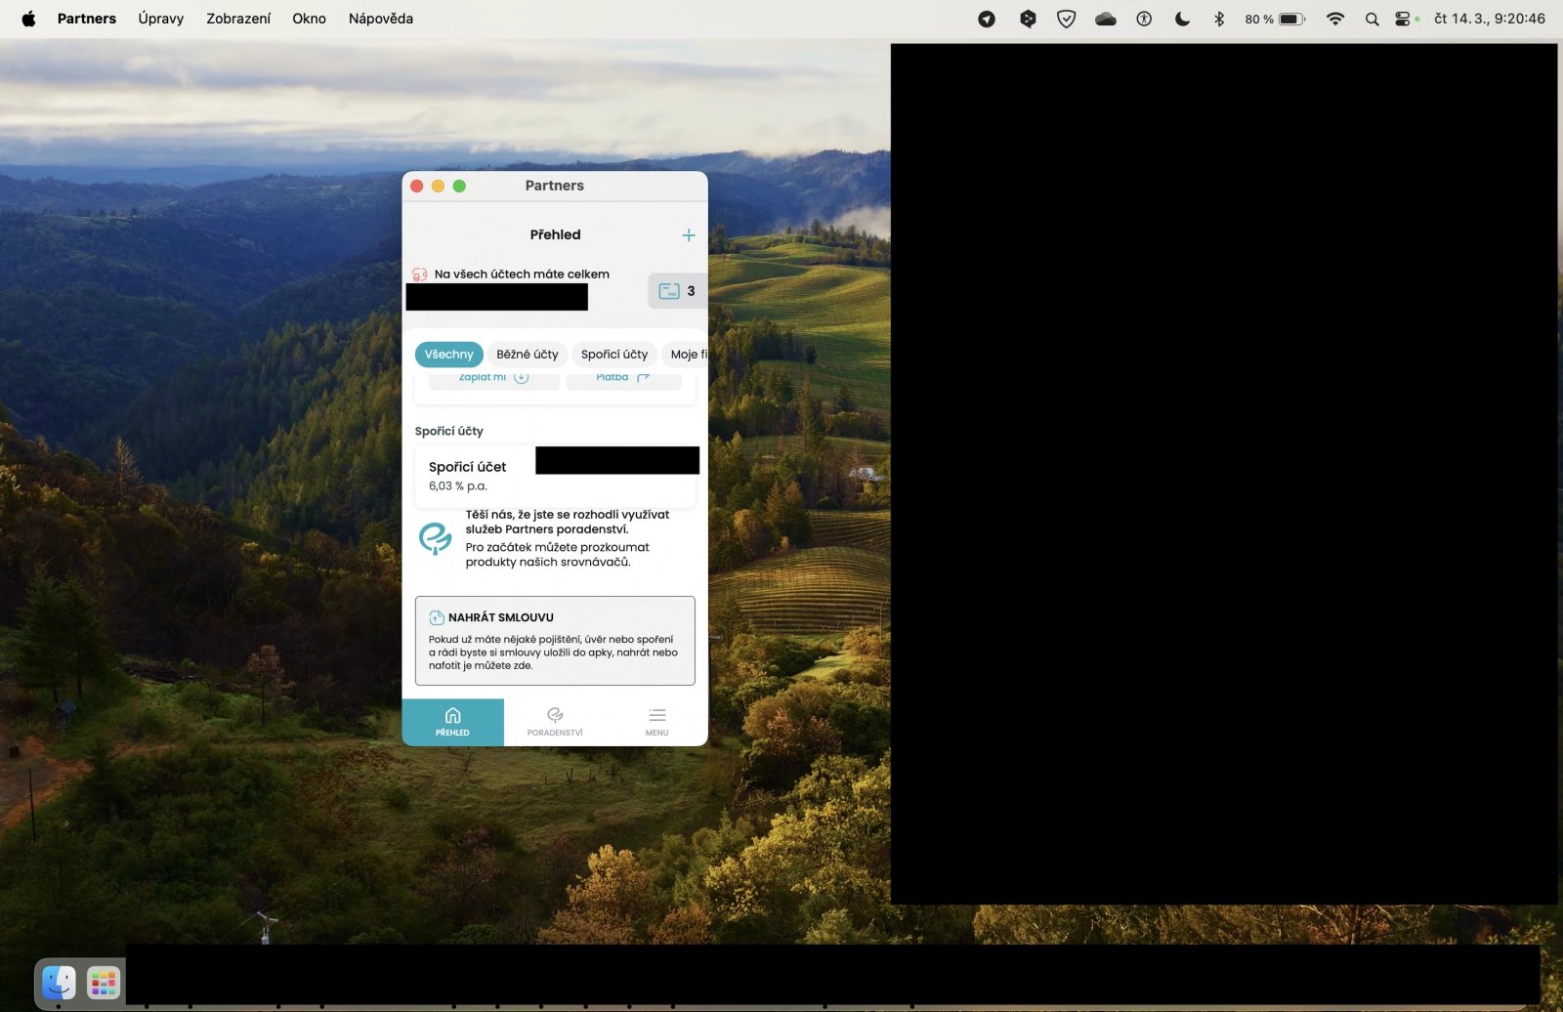Toggle the Všechny filter chip

pyautogui.click(x=448, y=354)
